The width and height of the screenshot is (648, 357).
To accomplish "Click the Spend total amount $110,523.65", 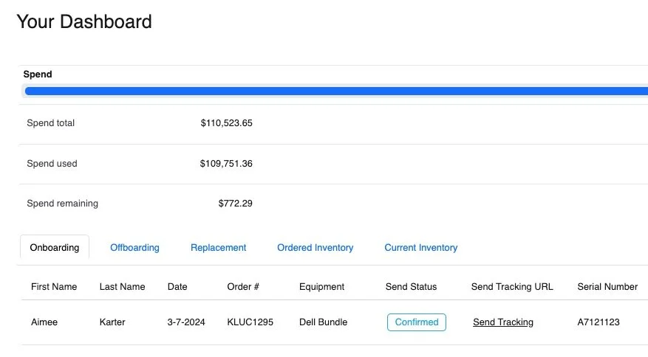I will [x=226, y=123].
